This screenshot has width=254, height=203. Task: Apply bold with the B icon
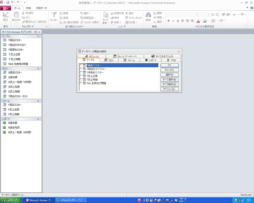[x=169, y=21]
